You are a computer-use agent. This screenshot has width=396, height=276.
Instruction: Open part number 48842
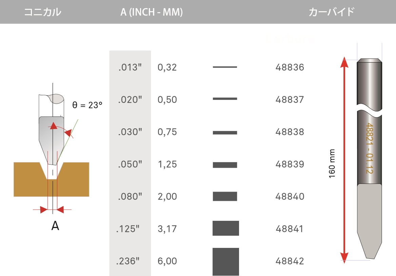click(x=290, y=261)
